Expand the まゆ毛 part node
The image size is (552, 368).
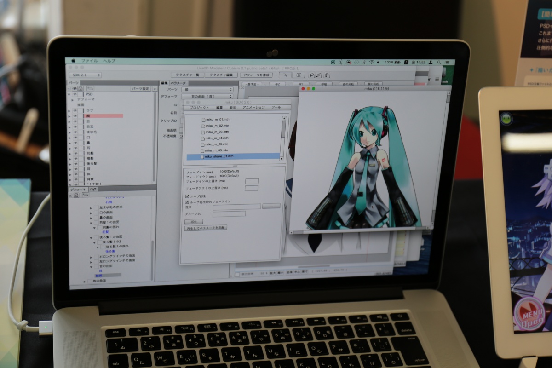tap(69, 132)
